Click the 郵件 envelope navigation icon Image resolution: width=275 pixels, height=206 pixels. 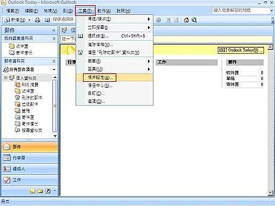7,147
